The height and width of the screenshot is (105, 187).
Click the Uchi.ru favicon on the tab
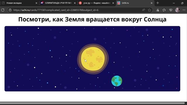point(119,3)
